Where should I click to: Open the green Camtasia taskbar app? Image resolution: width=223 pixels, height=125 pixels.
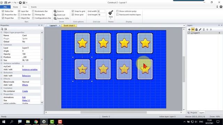(x=52, y=122)
